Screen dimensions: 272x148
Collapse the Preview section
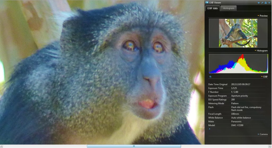point(262,16)
